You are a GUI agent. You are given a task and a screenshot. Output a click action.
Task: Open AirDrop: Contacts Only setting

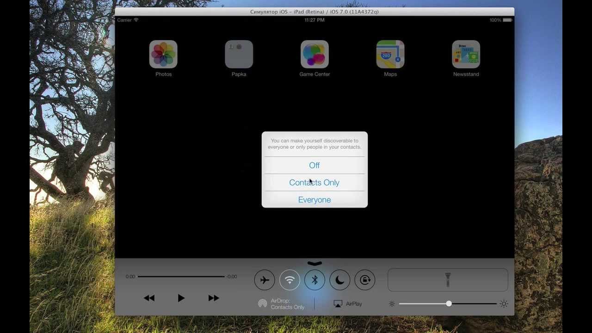281,304
